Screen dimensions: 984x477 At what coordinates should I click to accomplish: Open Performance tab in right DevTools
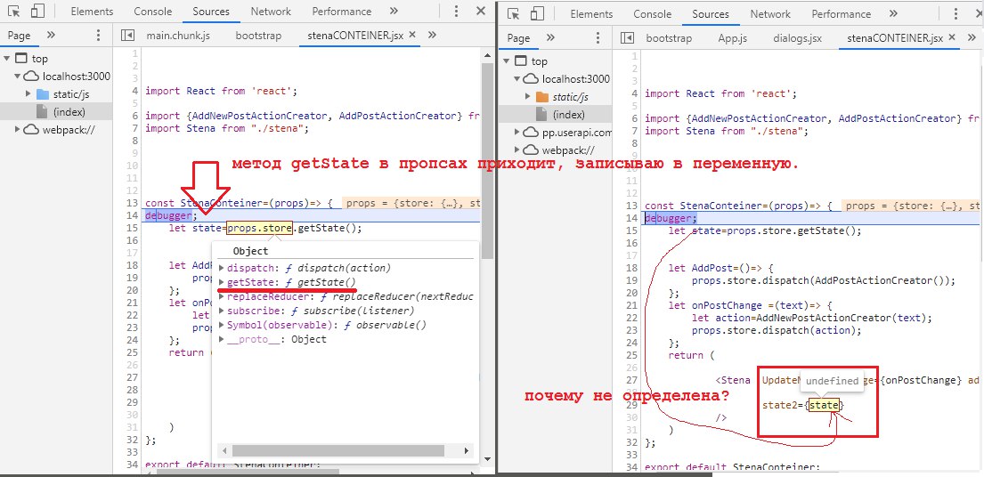coord(841,13)
